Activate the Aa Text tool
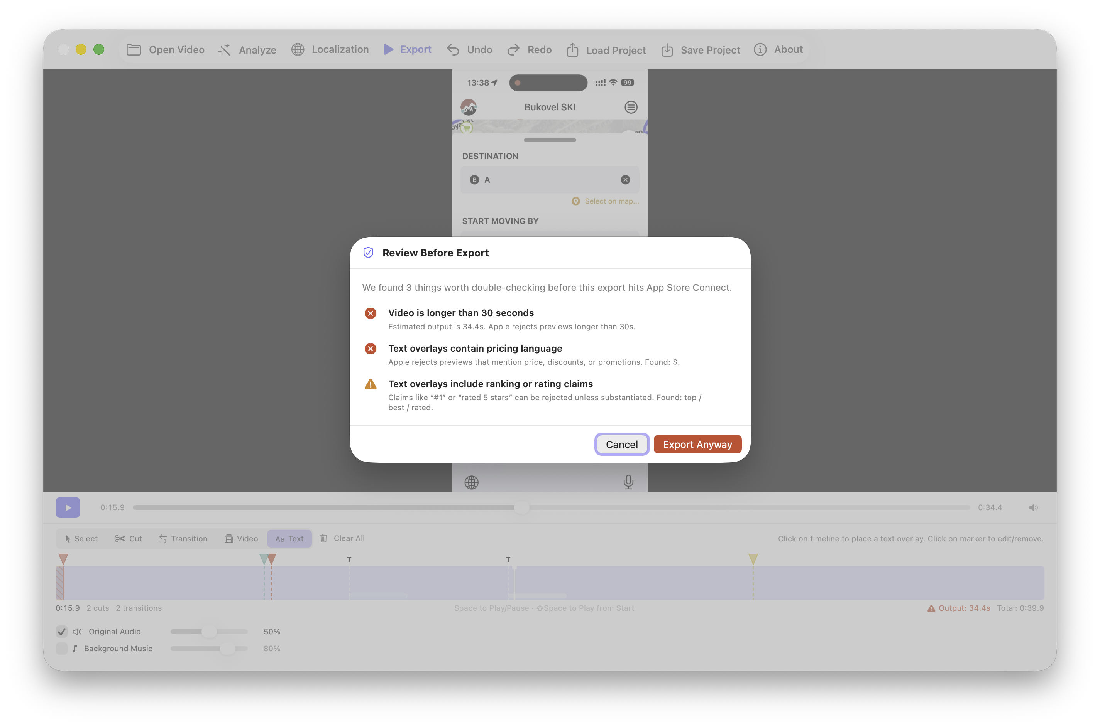The image size is (1100, 728). 289,539
